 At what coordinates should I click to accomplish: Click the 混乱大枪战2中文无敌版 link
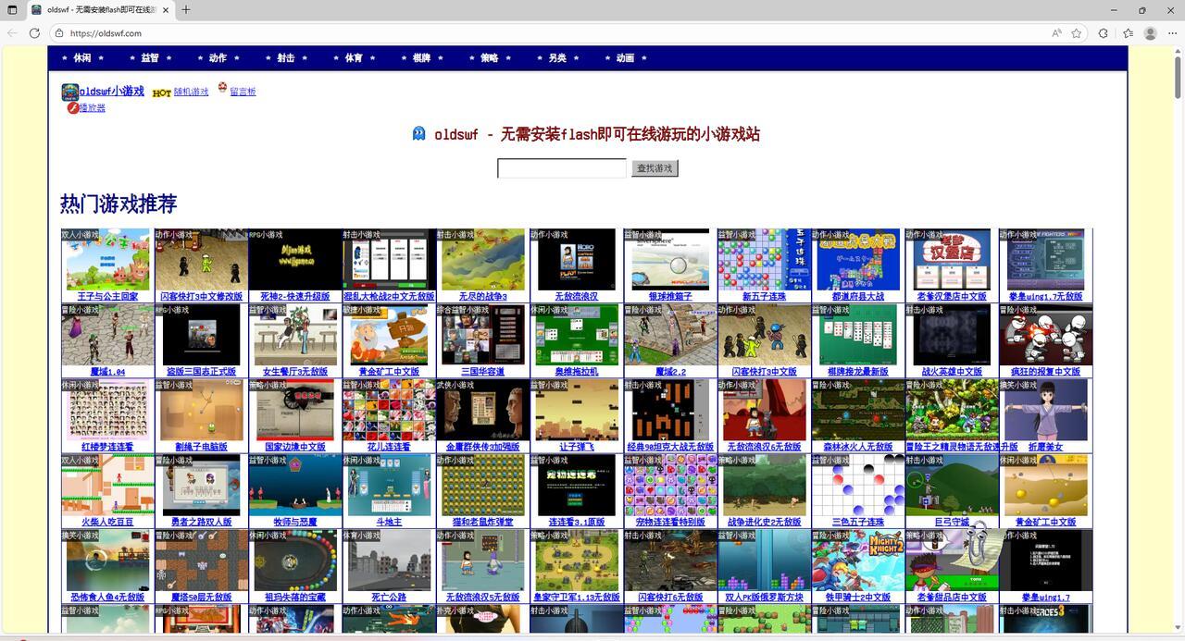click(x=389, y=297)
